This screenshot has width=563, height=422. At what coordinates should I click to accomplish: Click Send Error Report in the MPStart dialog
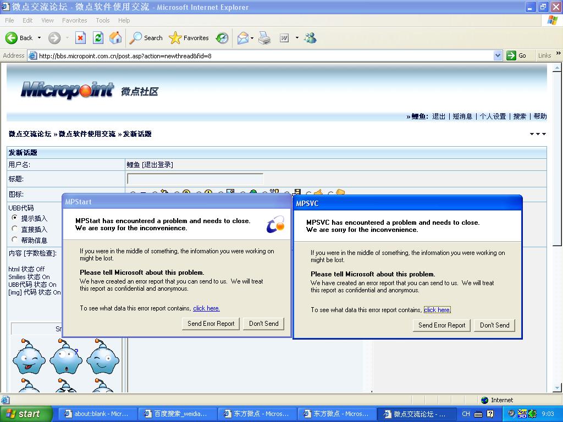point(211,324)
